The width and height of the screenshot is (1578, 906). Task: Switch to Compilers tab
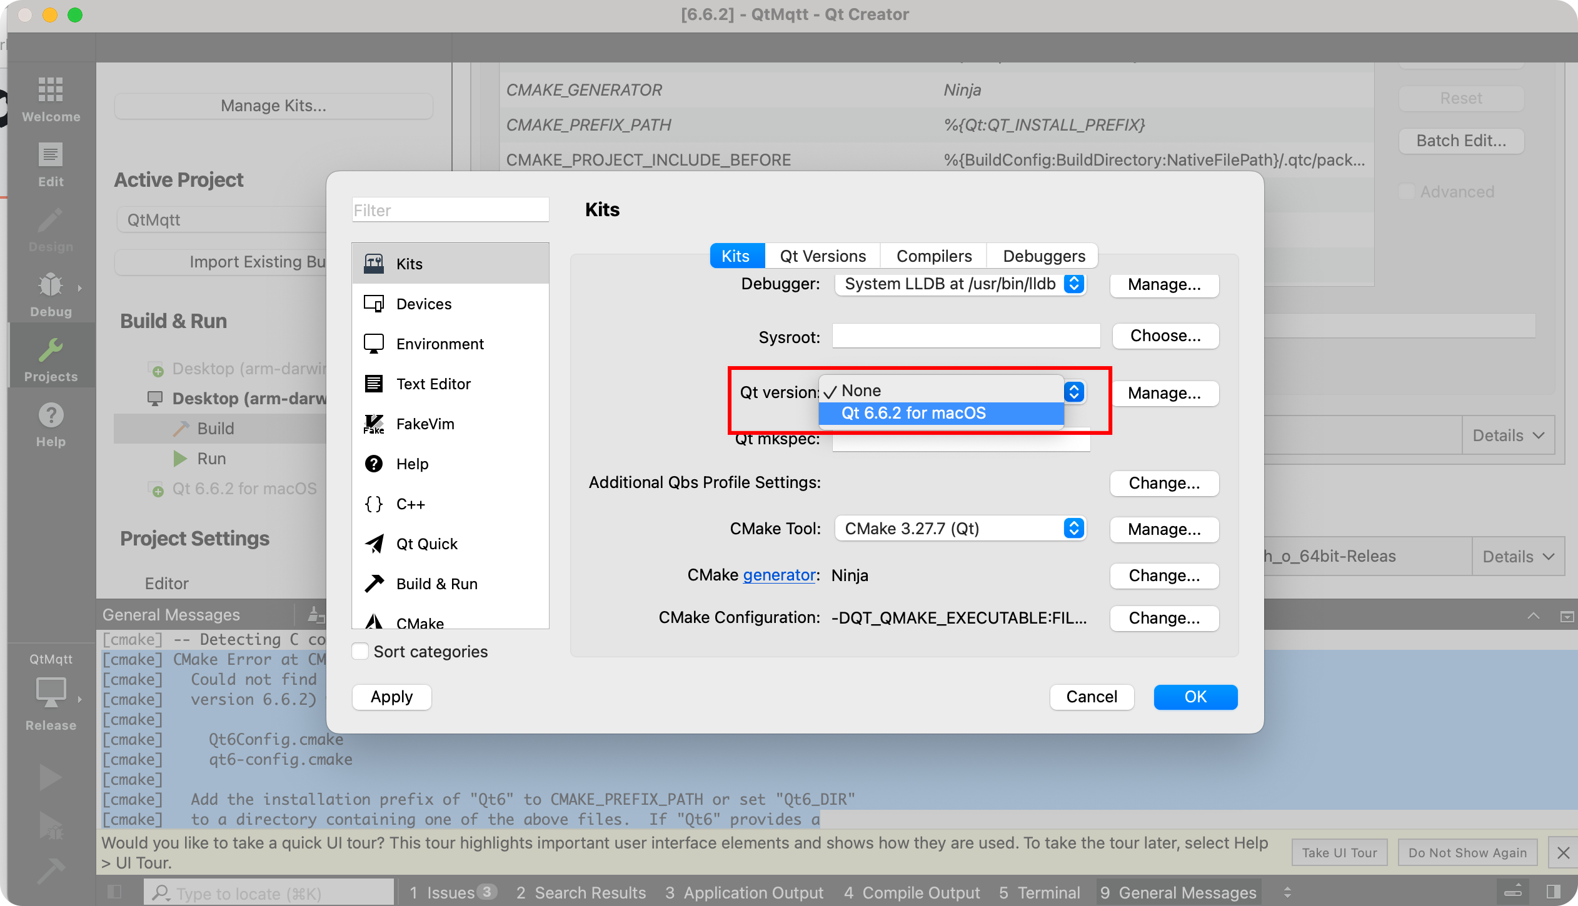coord(934,255)
